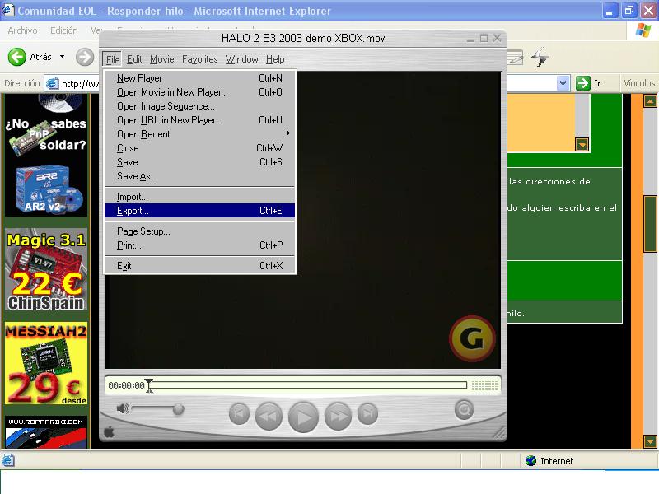
Task: Click the QuickTime Q round button
Action: pyautogui.click(x=464, y=409)
